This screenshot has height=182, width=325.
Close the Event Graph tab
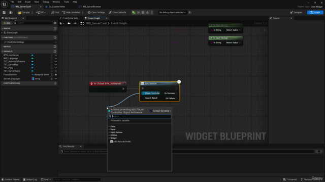pos(107,18)
